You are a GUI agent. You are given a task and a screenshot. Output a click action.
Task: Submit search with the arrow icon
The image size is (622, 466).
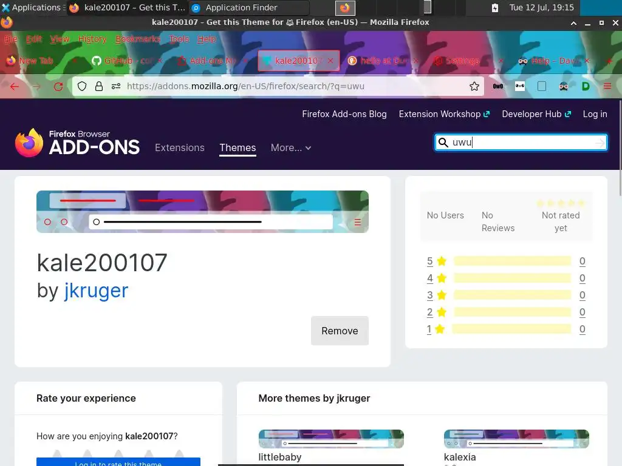[x=600, y=143]
